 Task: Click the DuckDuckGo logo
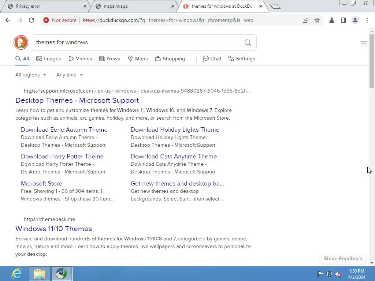point(21,42)
